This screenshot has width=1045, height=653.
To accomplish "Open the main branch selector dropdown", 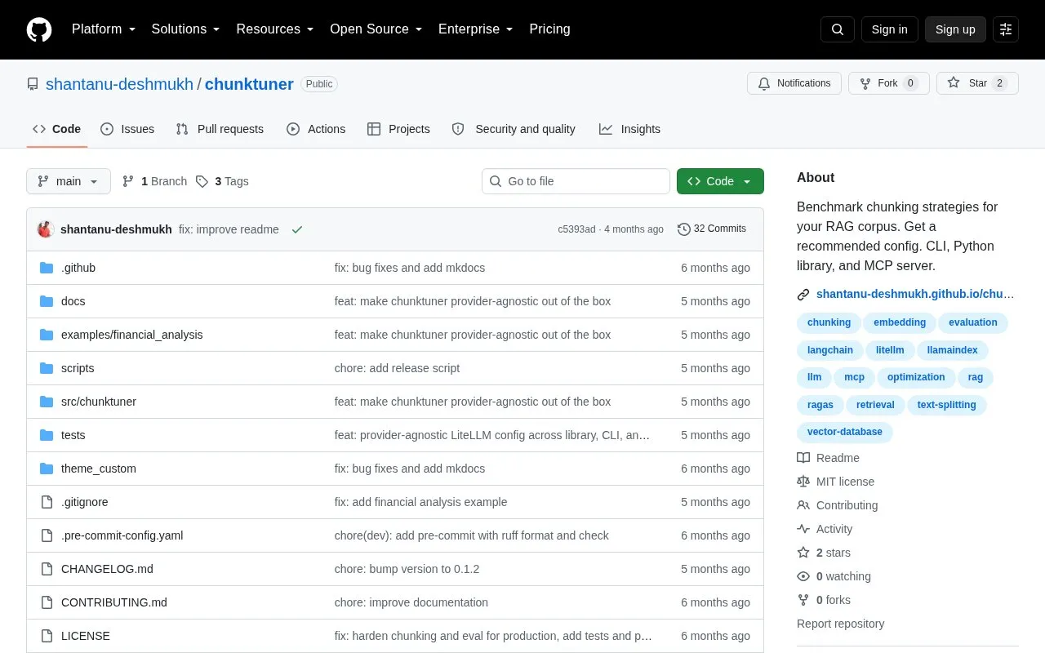I will (x=69, y=181).
